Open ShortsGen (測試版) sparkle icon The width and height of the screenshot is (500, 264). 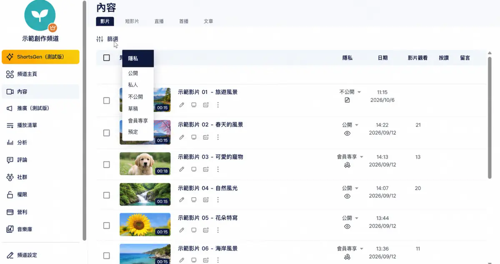[10, 57]
